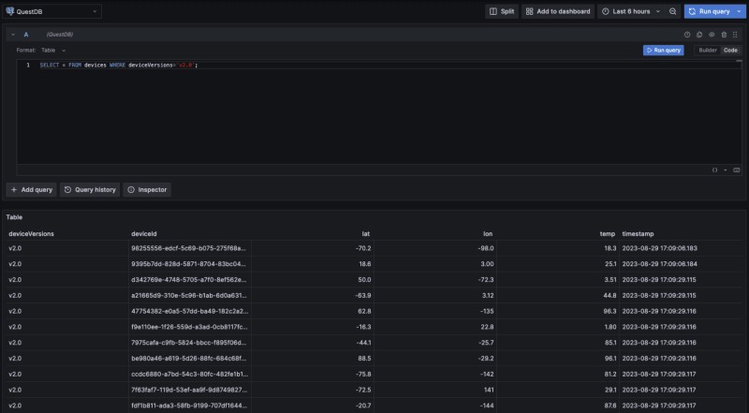Screen dimensions: 749x413
Task: Sort by deviceVersions column header
Action: [32, 234]
